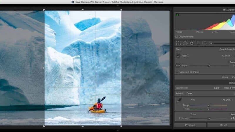Select the Spot Removal tool icon
The image size is (235, 132).
(185, 43)
